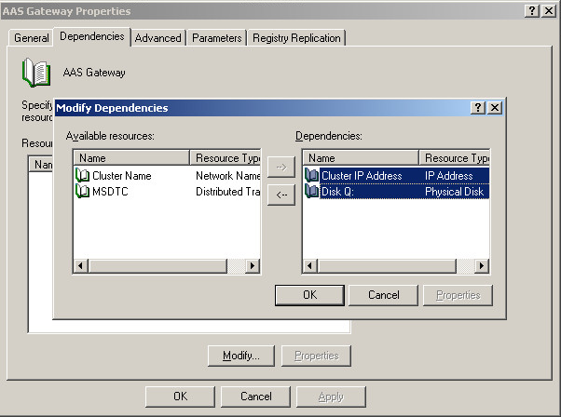Click the add dependency right-arrow button
This screenshot has width=561, height=417.
pos(281,167)
